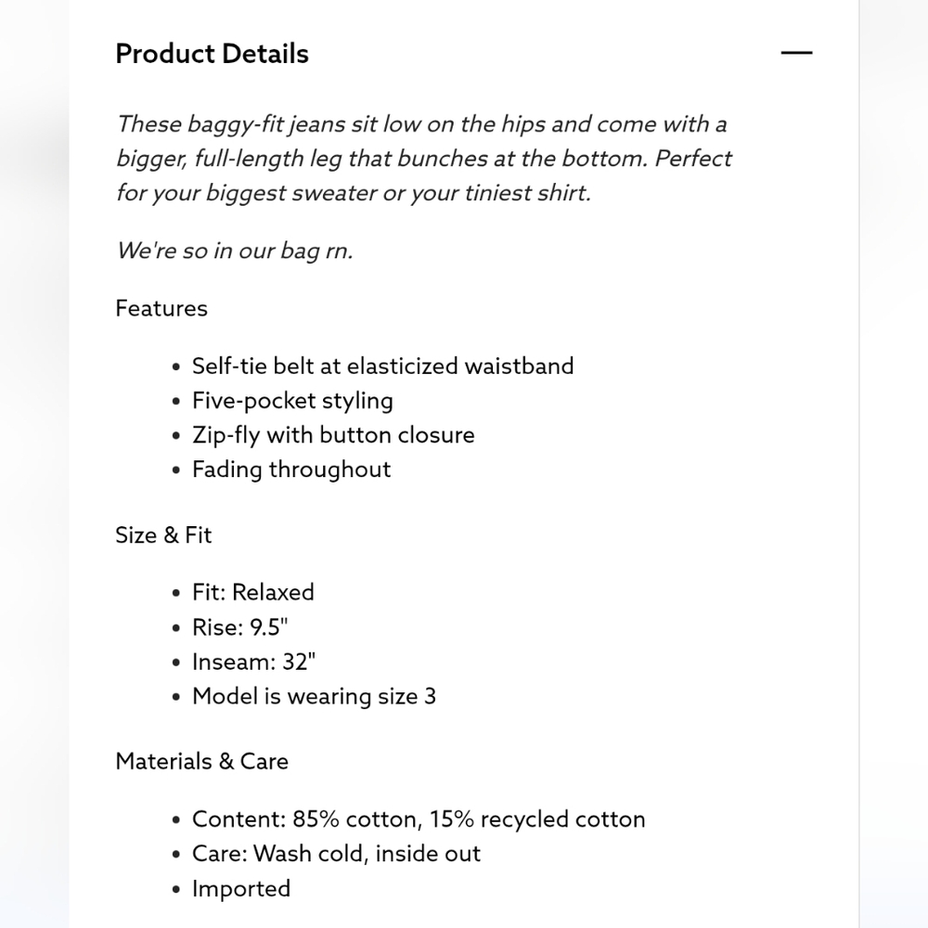
Task: Click the Rise: 9.5" measurement
Action: point(239,627)
